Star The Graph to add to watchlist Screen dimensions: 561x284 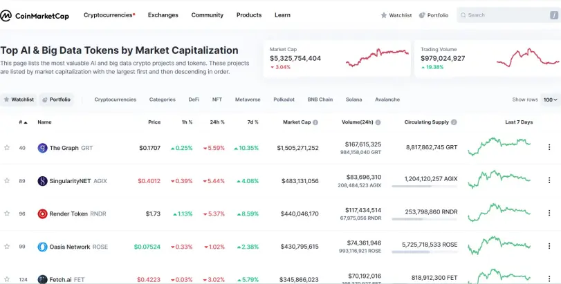[7, 148]
